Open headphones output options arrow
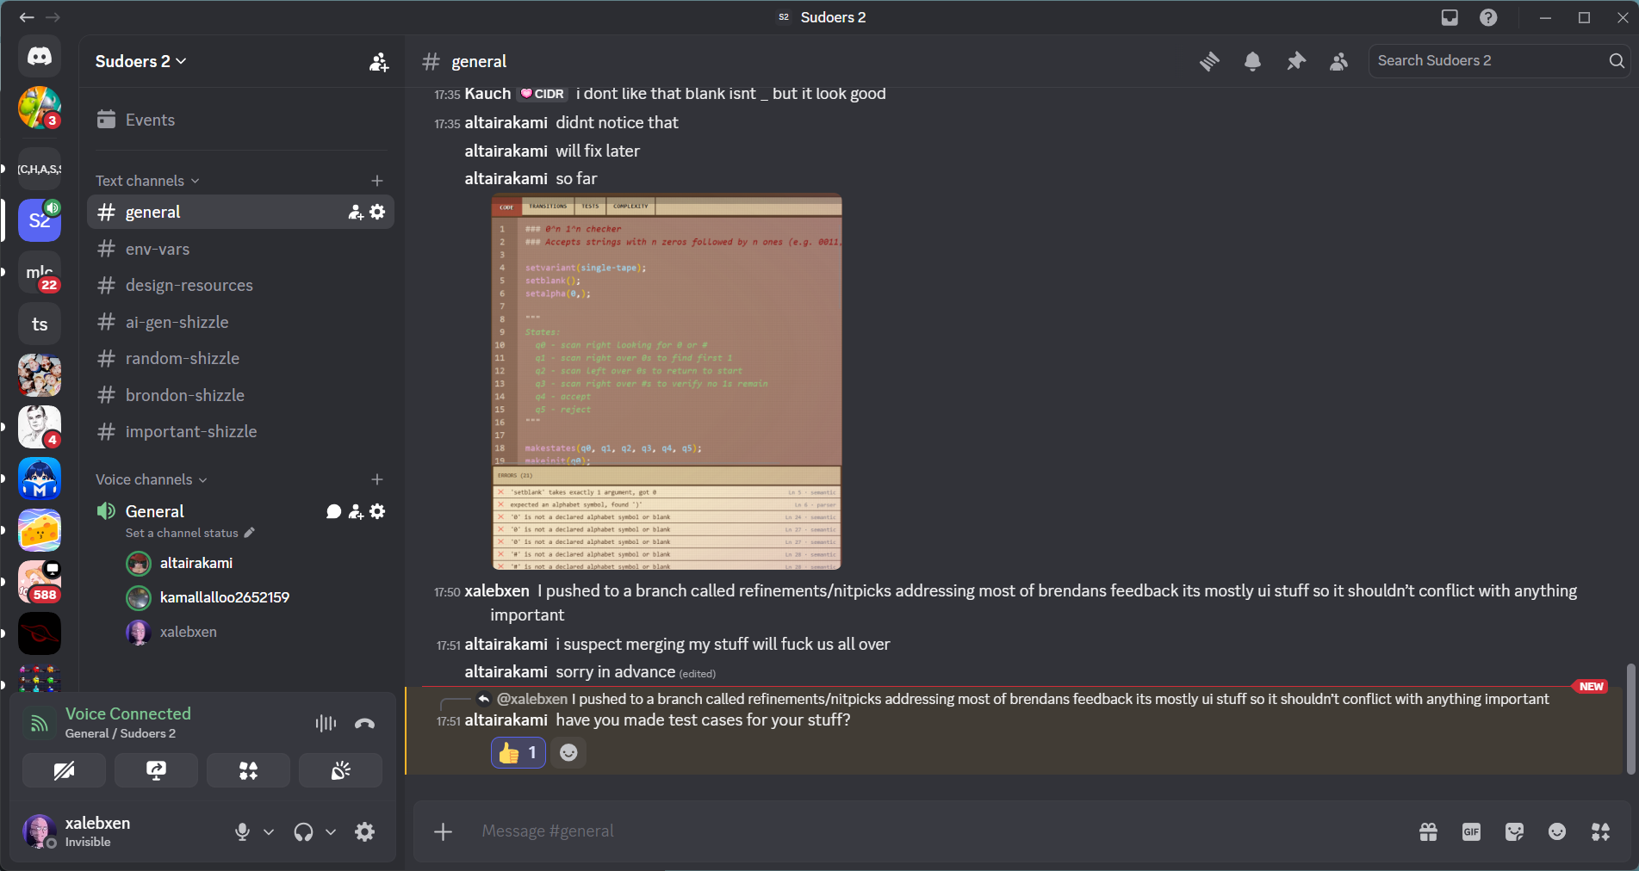Image resolution: width=1639 pixels, height=871 pixels. click(331, 832)
